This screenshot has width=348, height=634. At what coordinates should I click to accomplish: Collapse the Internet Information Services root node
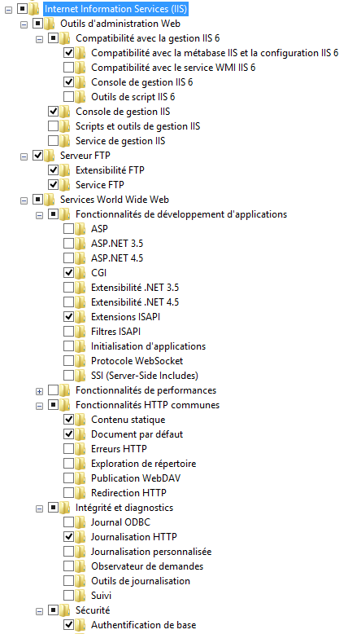(9, 10)
